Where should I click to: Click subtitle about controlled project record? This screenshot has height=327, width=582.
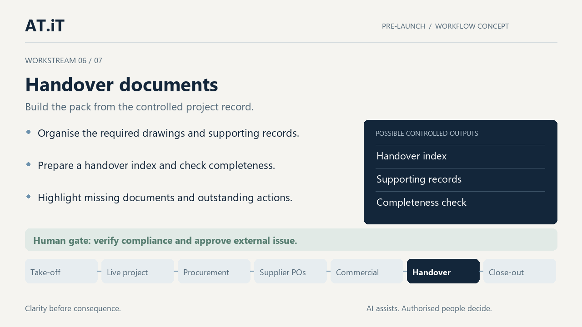[x=139, y=107]
